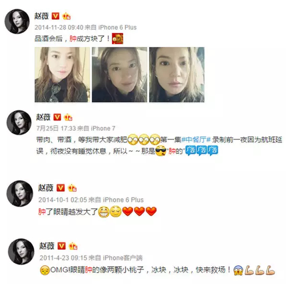This screenshot has height=284, width=286.
Task: Click the crown icon on the 2014-10-1 post
Action: pos(72,188)
